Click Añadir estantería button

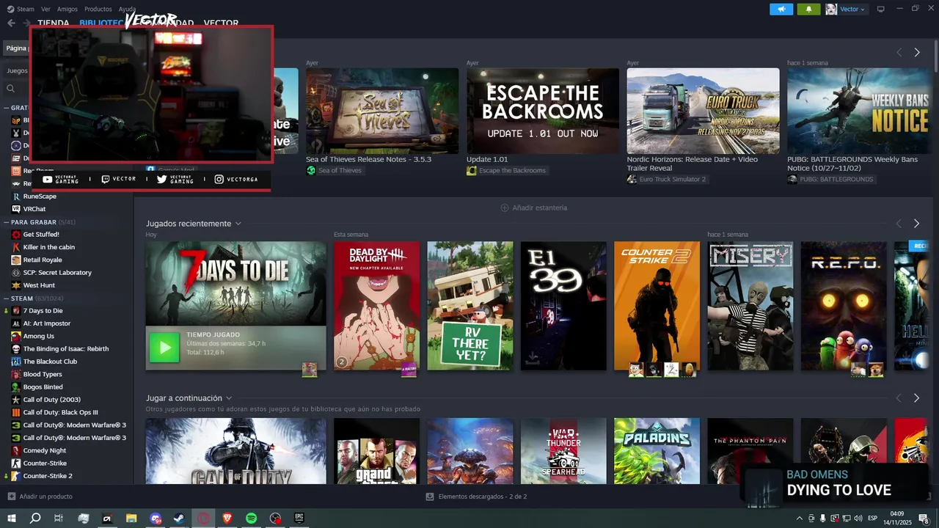tap(533, 208)
